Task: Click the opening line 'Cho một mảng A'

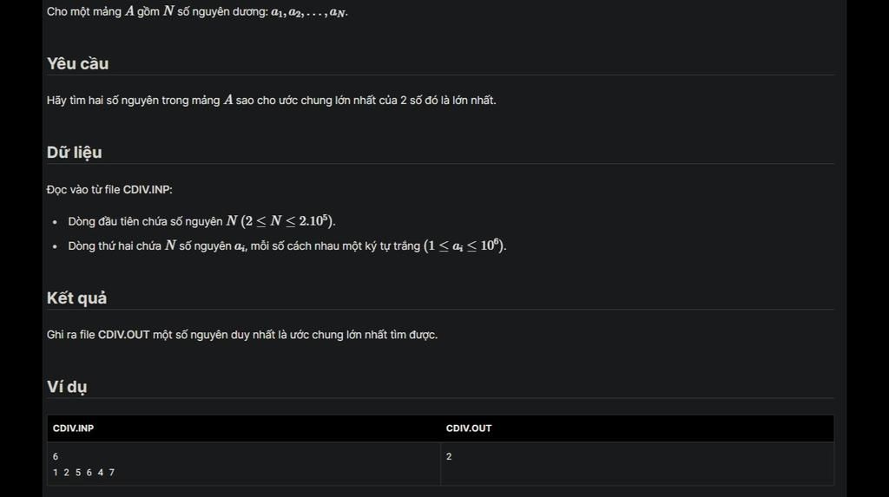Action: [197, 12]
